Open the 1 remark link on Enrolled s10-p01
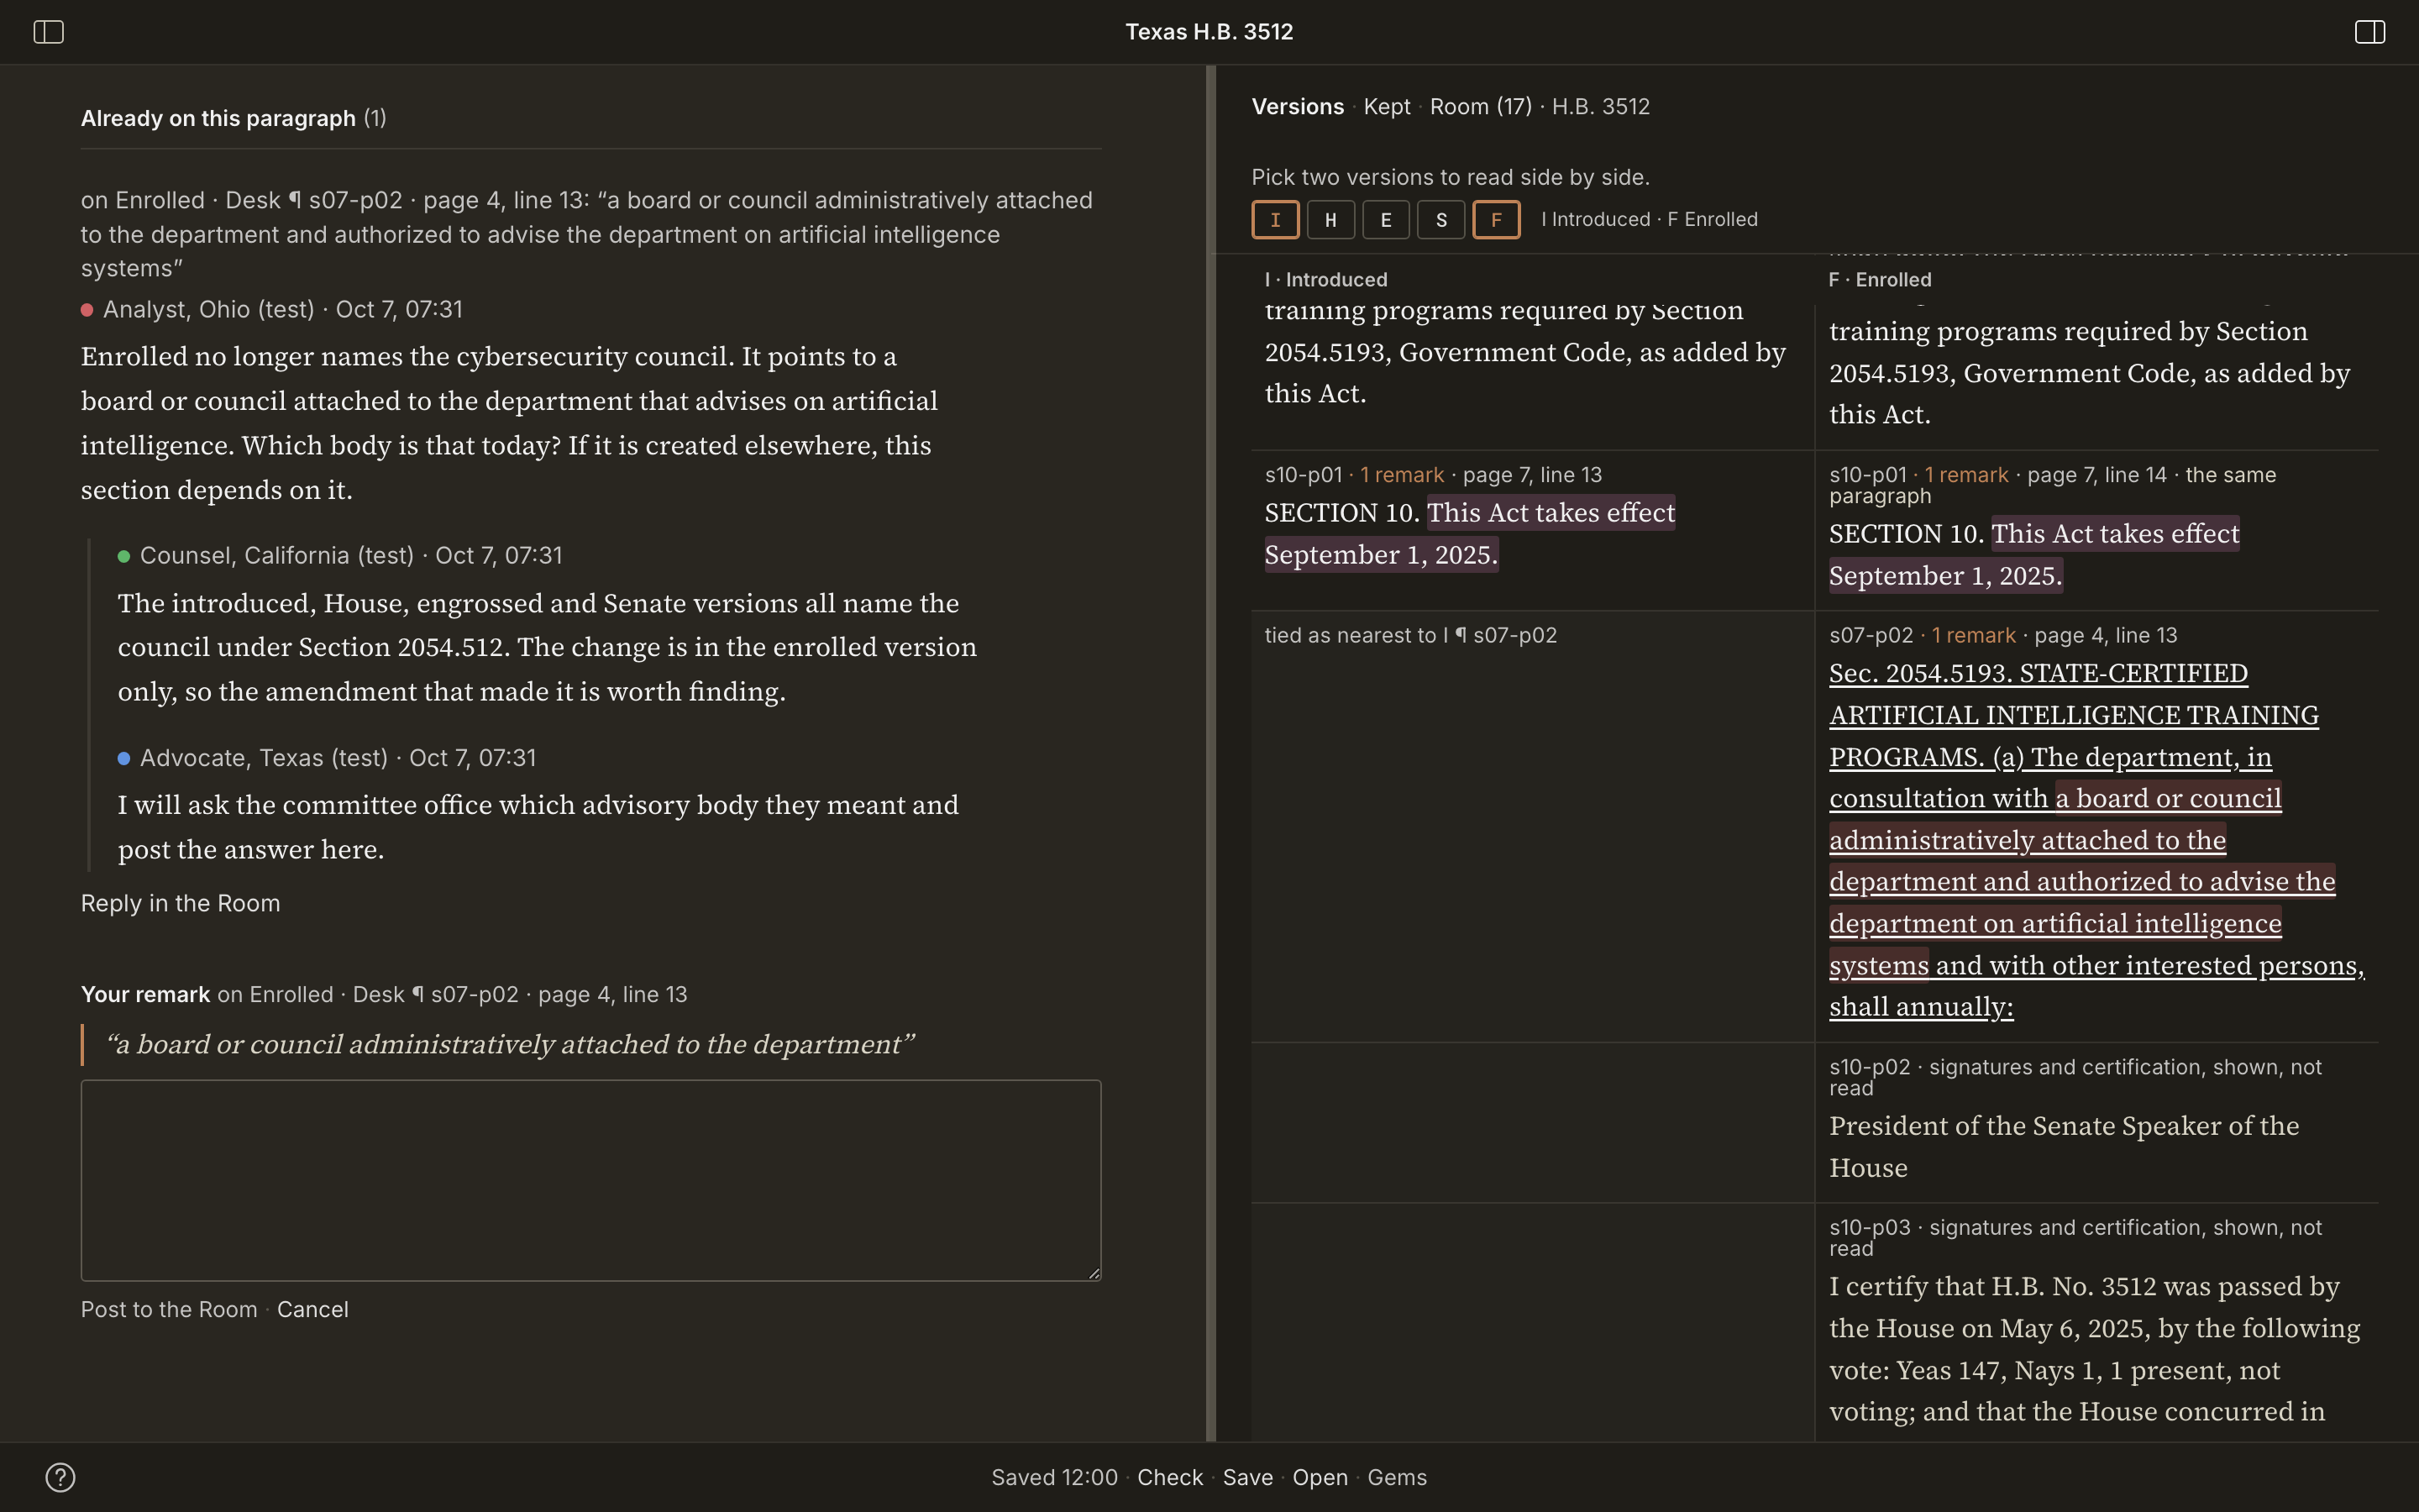Screen dimensions: 2419x1512 1966,475
